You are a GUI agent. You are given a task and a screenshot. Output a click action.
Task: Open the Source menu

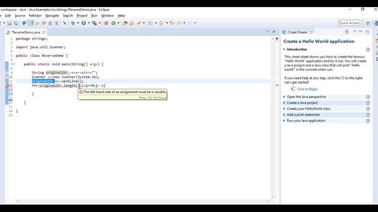(19, 16)
